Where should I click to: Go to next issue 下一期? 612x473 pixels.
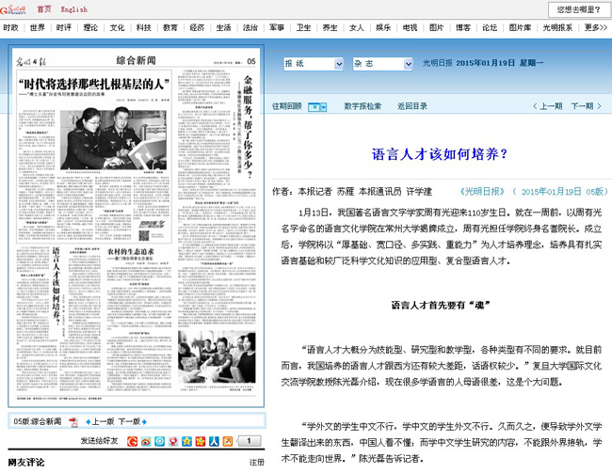click(x=582, y=106)
